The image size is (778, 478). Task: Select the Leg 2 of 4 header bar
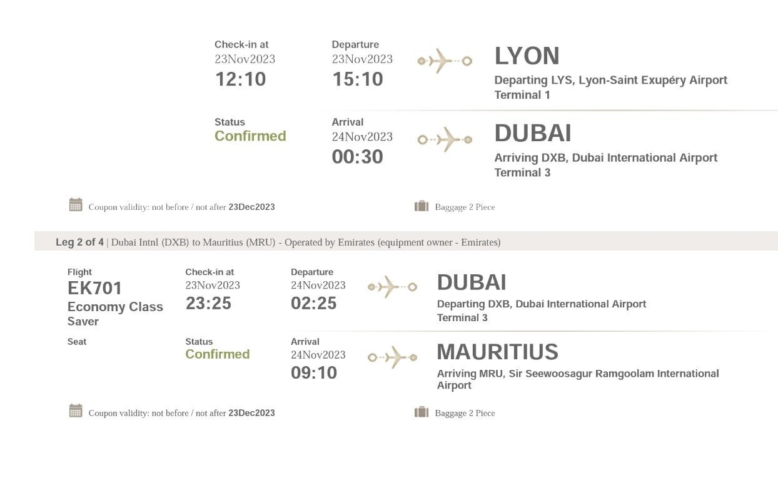click(x=406, y=242)
